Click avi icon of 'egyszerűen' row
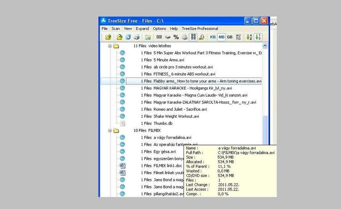Viewport: 341px width, 209px height. click(x=123, y=159)
